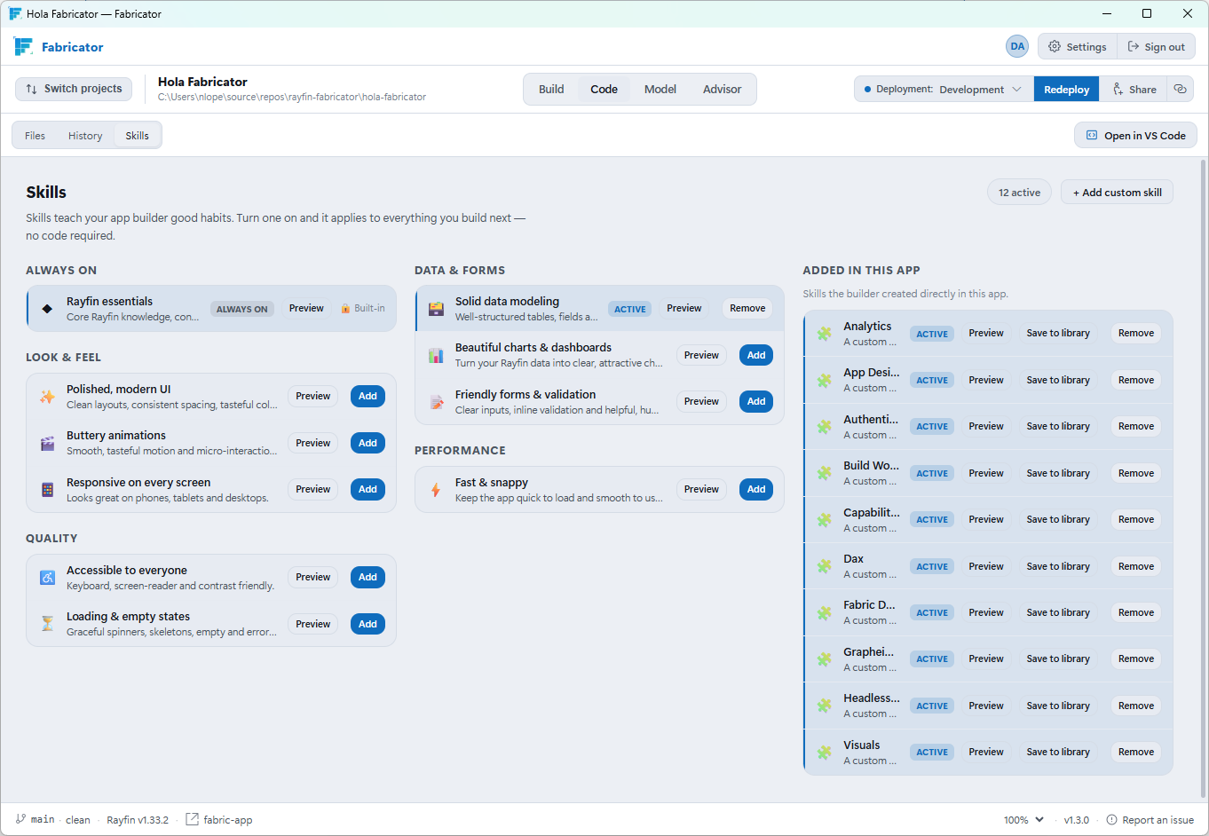Add the Beautiful charts & dashboards skill
The width and height of the screenshot is (1209, 836).
tap(756, 355)
